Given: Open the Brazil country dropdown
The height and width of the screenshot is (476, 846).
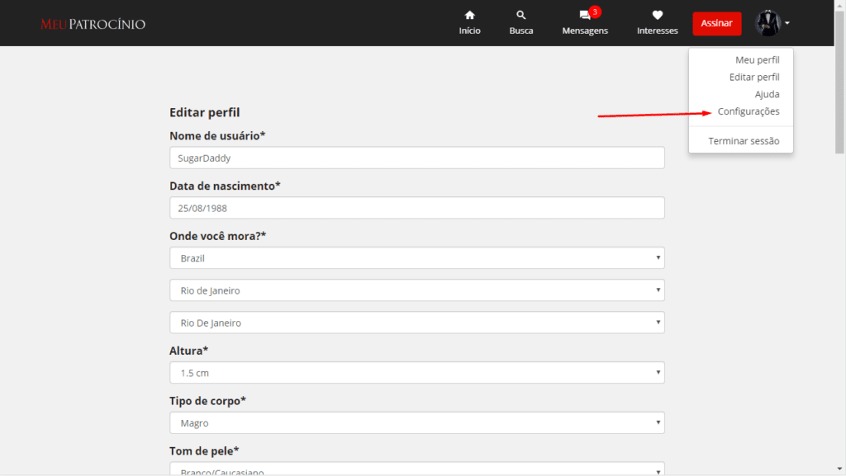Looking at the screenshot, I should (x=417, y=258).
